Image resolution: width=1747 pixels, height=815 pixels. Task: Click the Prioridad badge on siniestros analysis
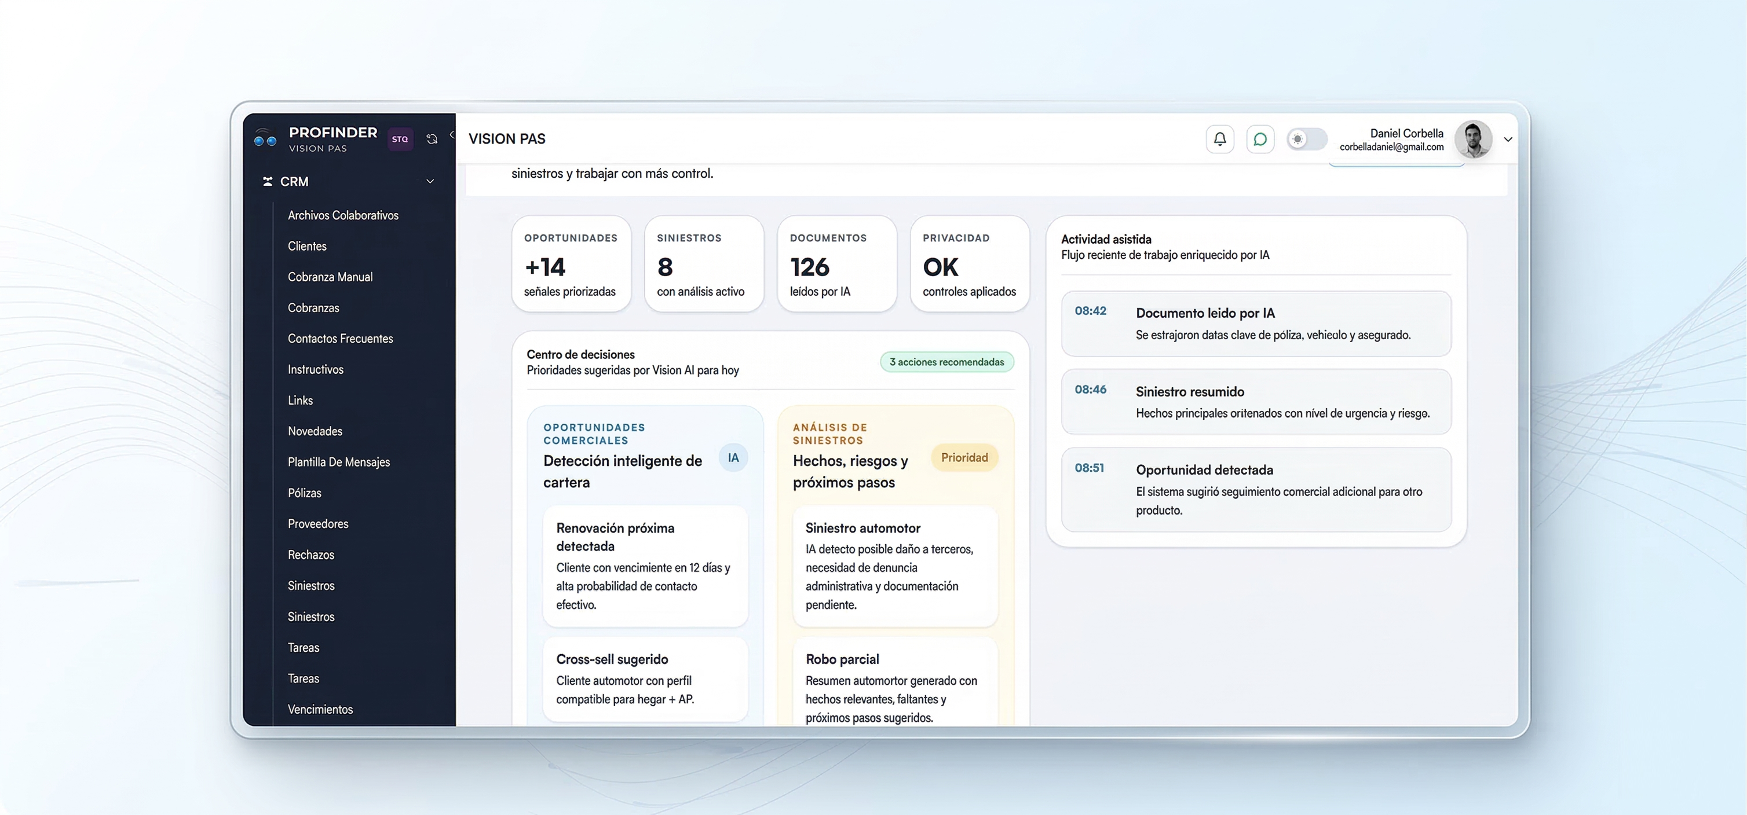(x=964, y=457)
